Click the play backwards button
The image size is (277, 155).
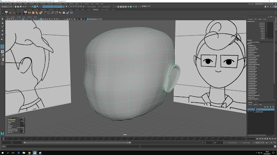coord(265,139)
